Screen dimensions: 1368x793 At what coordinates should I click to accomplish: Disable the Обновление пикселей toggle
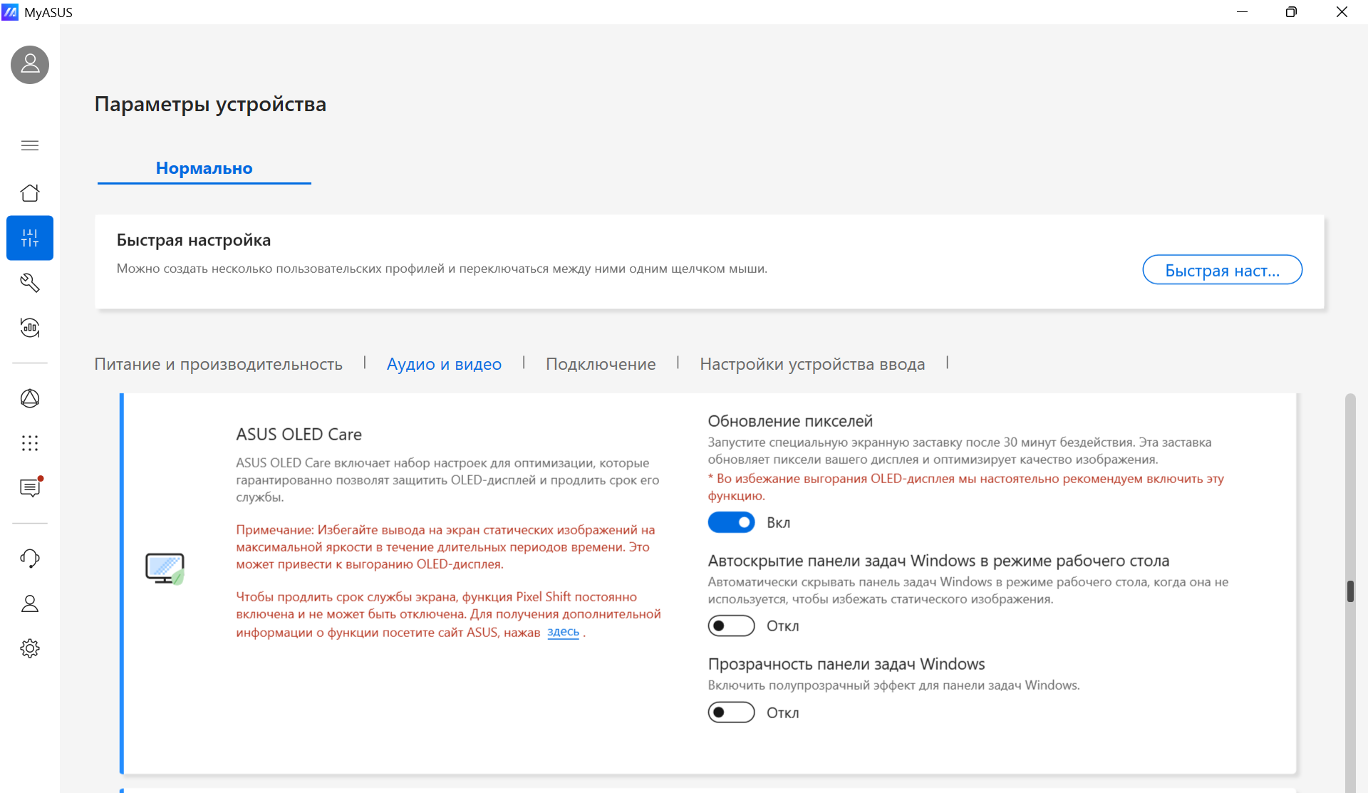(731, 522)
